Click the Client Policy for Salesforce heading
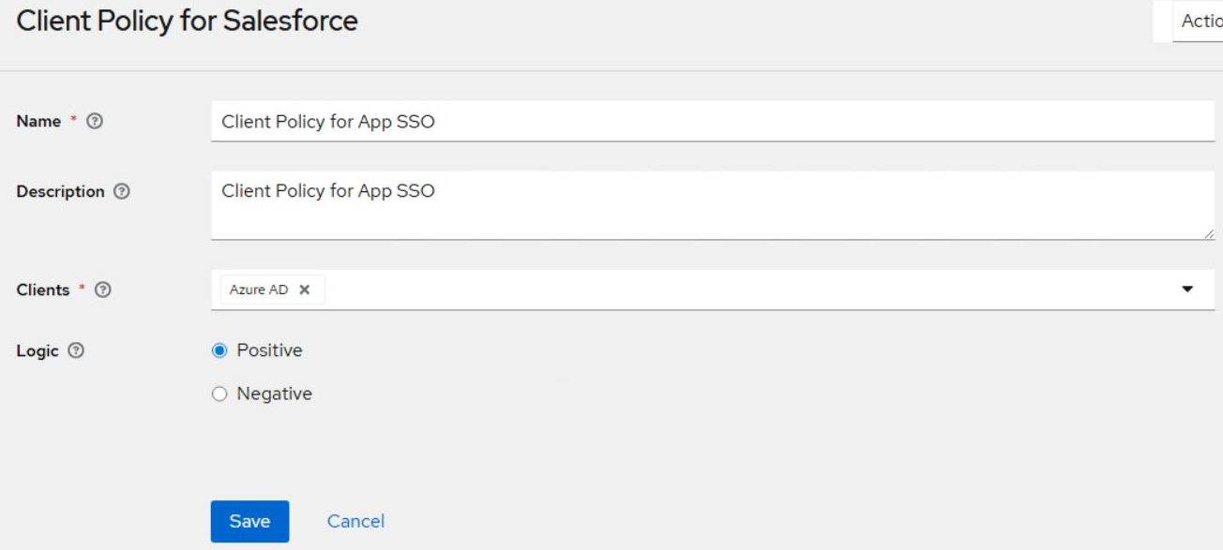The height and width of the screenshot is (550, 1223). pyautogui.click(x=187, y=21)
